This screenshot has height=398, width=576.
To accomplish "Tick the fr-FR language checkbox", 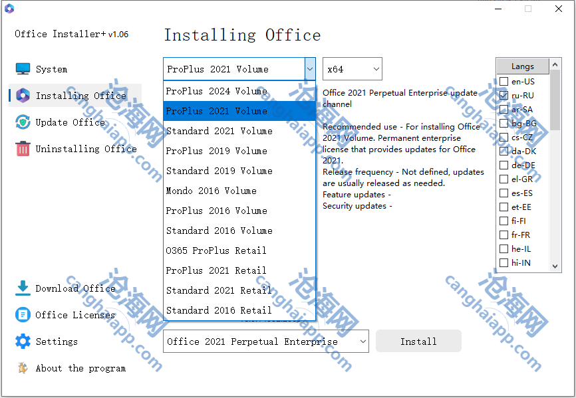I will pyautogui.click(x=504, y=235).
